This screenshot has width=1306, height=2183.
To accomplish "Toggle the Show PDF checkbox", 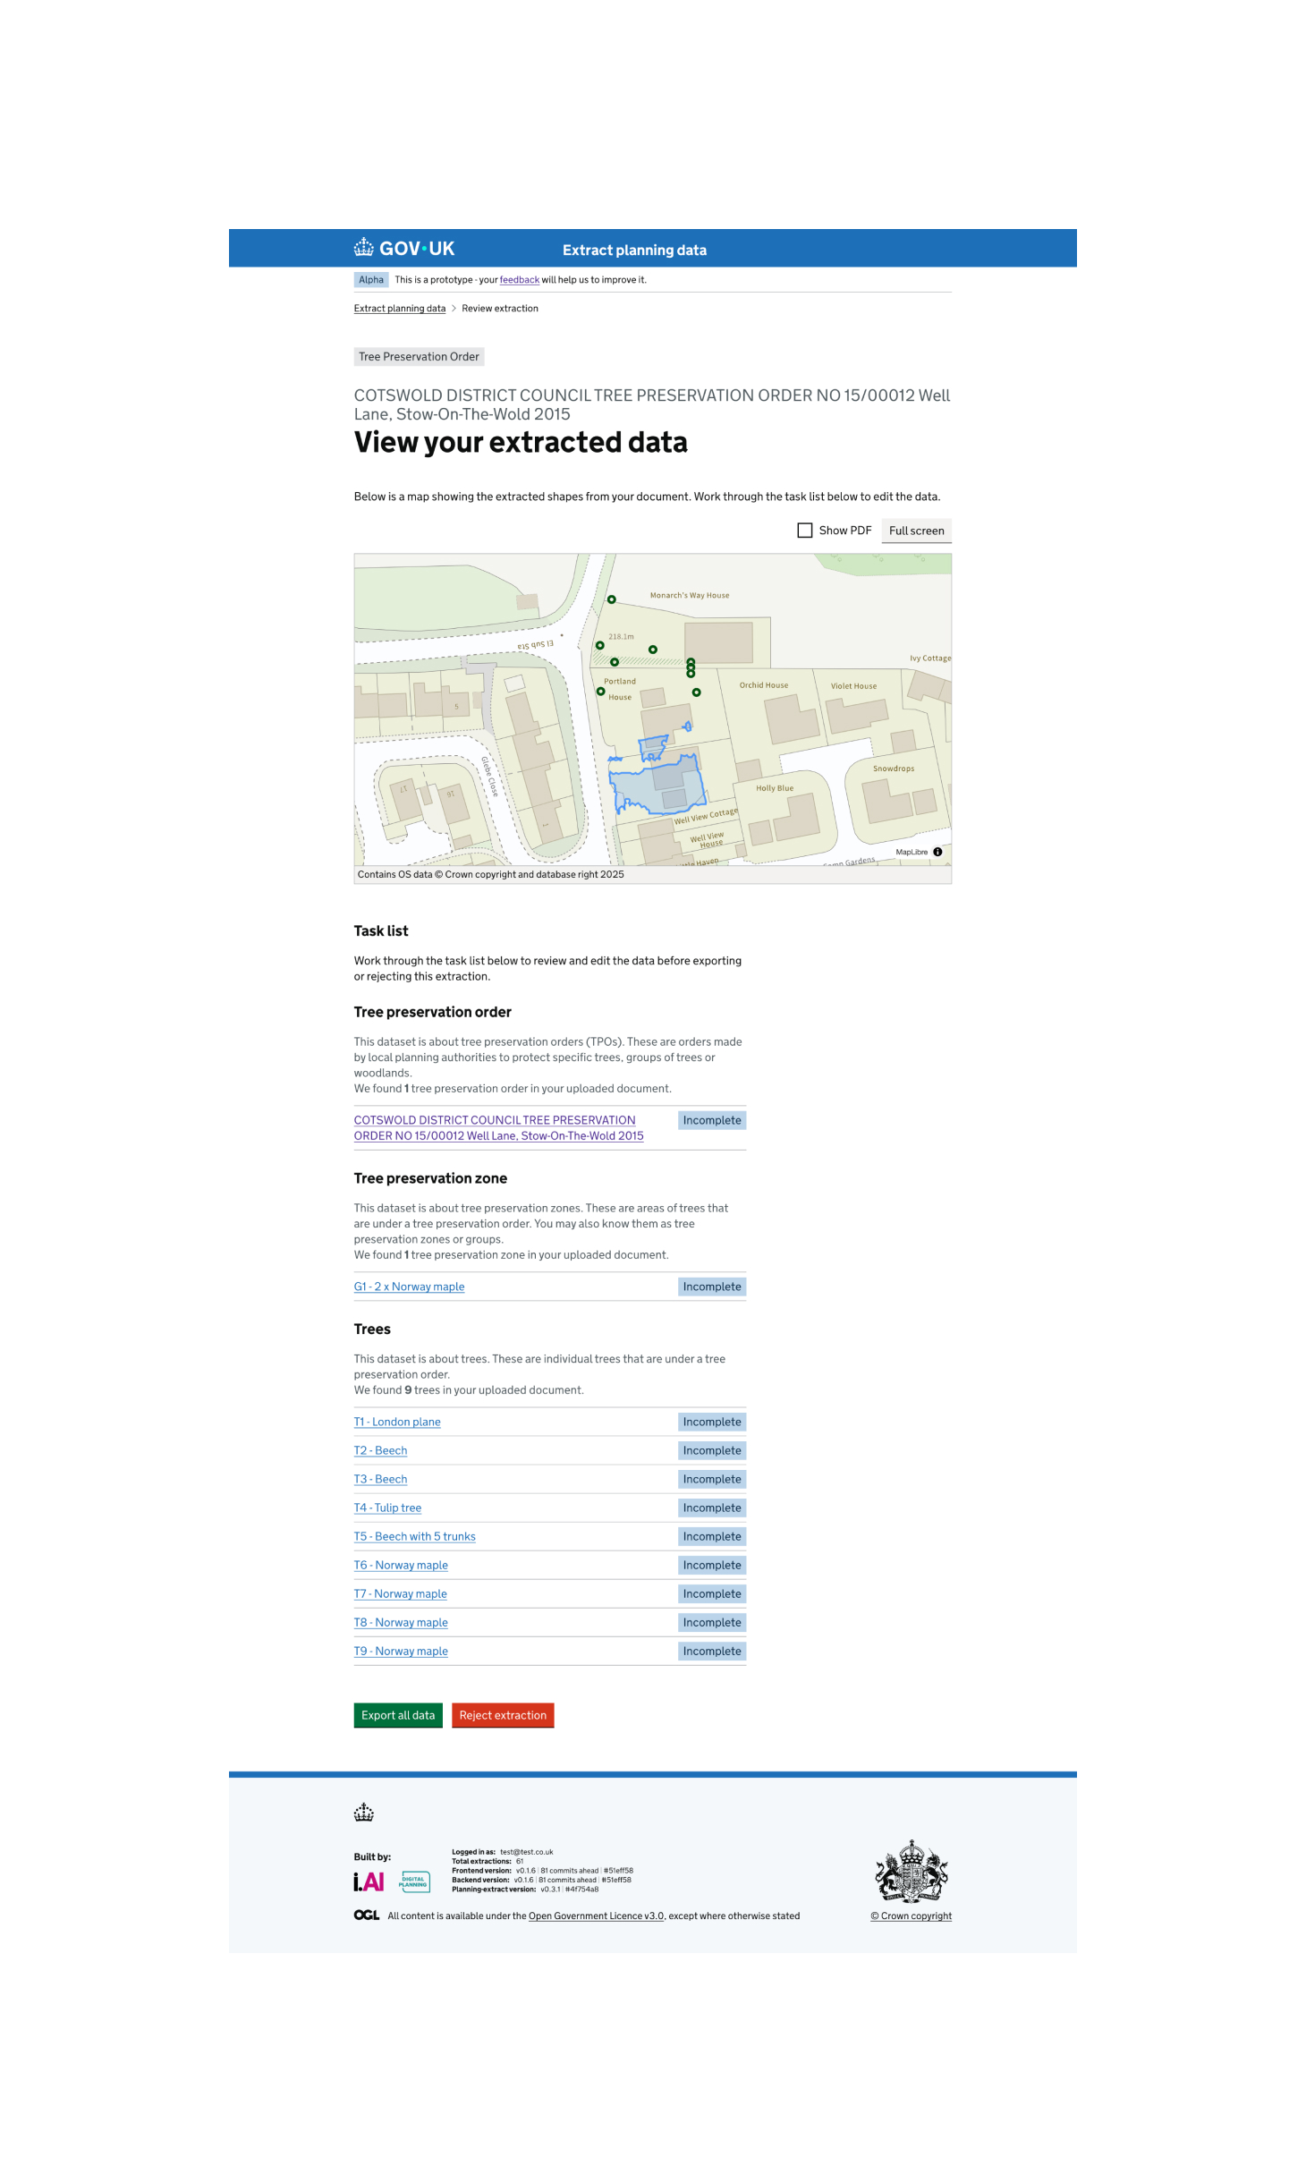I will (x=804, y=531).
